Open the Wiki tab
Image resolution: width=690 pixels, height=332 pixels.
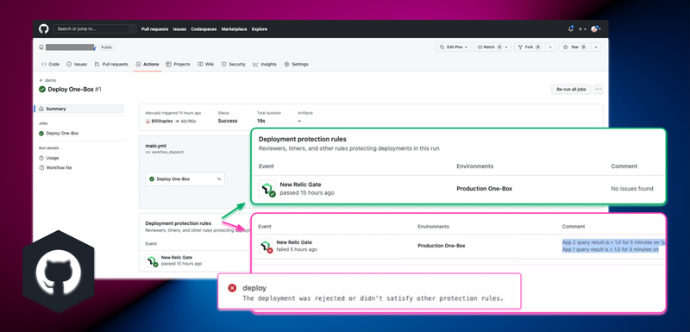click(206, 64)
